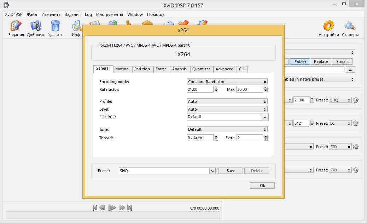367x223 pixels.
Task: Click the playback seek bar
Action: click(112, 215)
